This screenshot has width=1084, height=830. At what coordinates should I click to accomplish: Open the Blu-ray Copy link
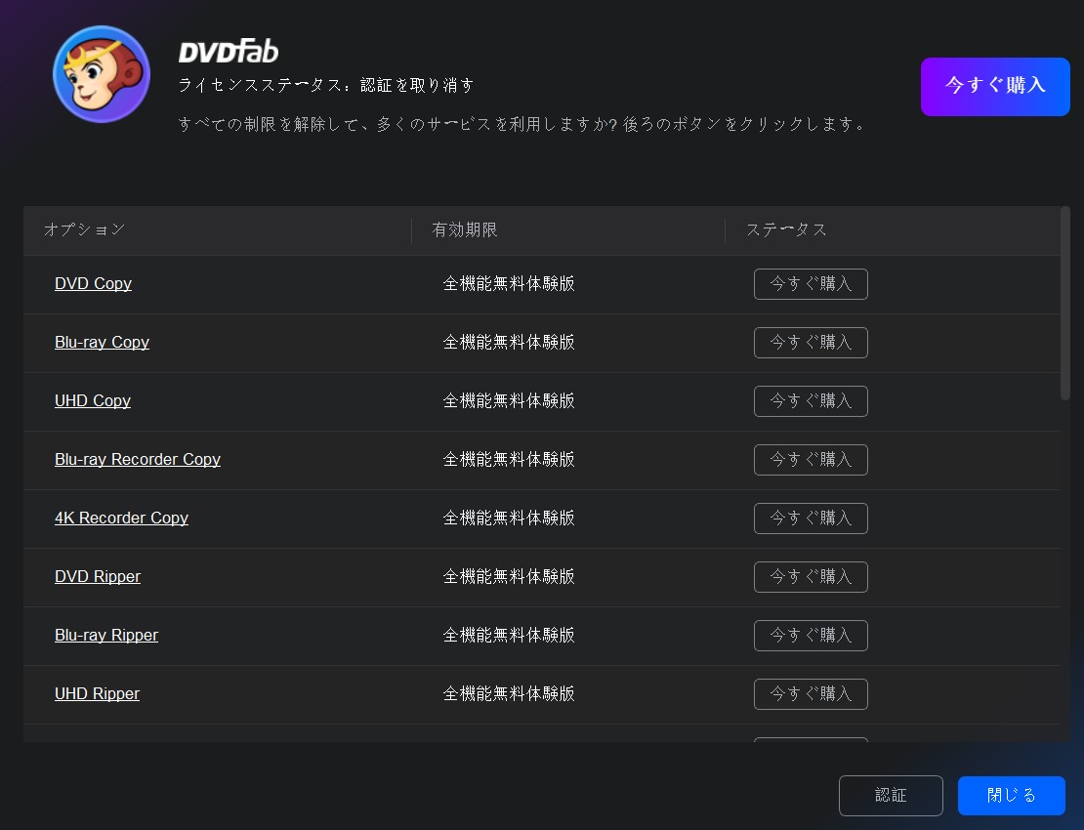pyautogui.click(x=103, y=342)
